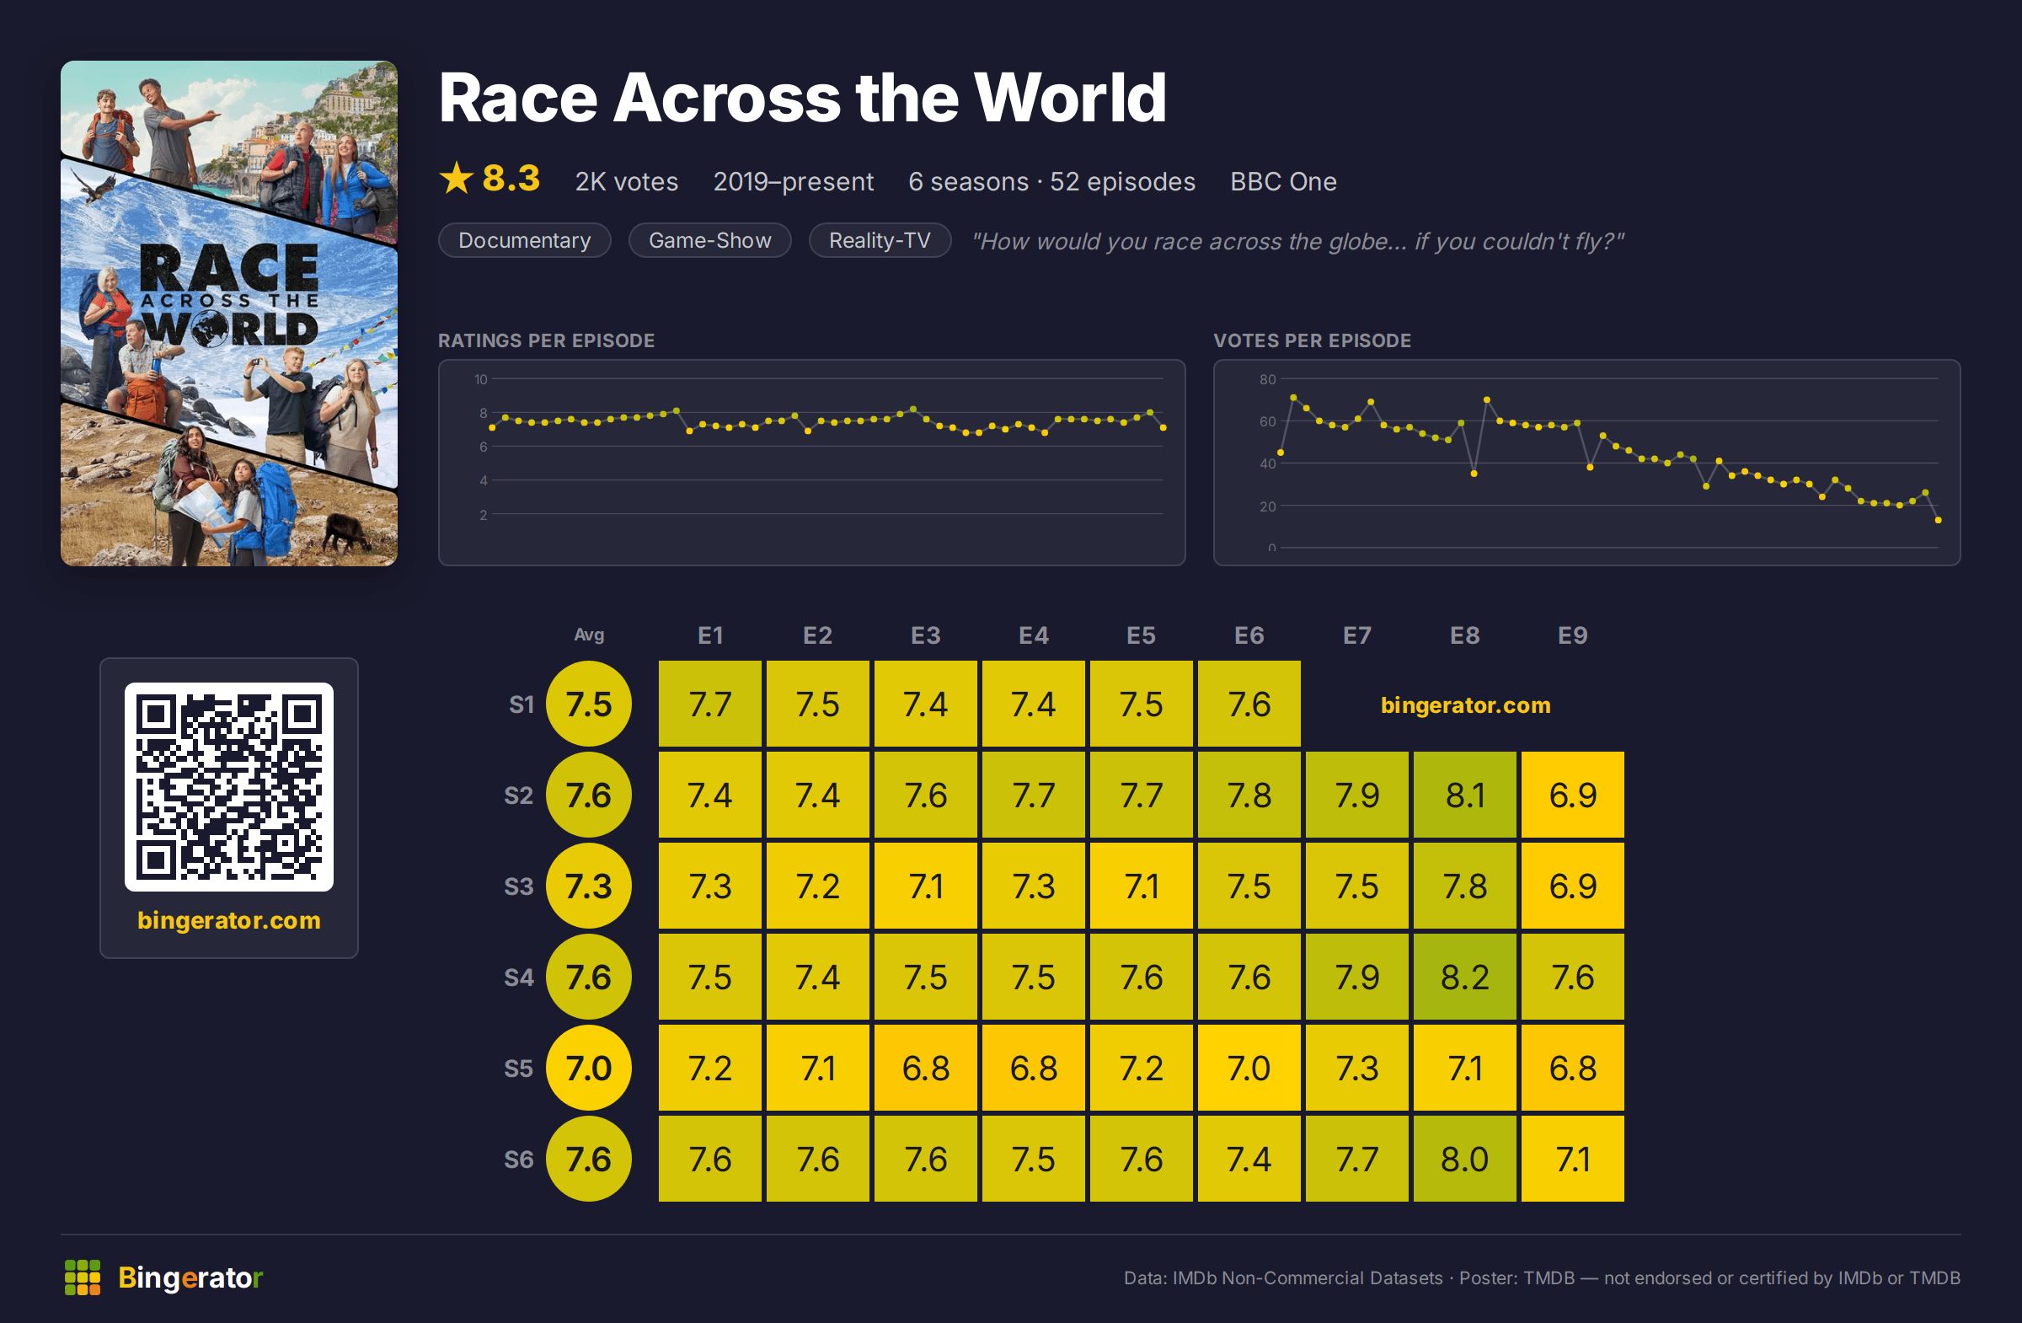Click the last point in the votes chart

[x=1938, y=520]
